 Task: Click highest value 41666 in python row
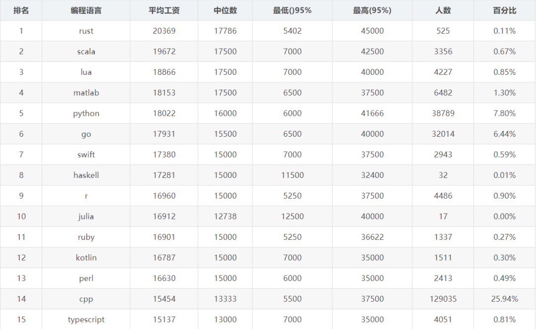(x=372, y=113)
